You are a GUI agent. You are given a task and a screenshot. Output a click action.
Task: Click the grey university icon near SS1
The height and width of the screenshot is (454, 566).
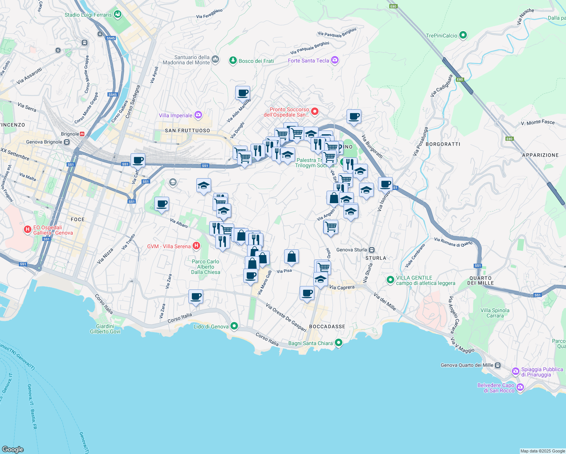click(173, 183)
